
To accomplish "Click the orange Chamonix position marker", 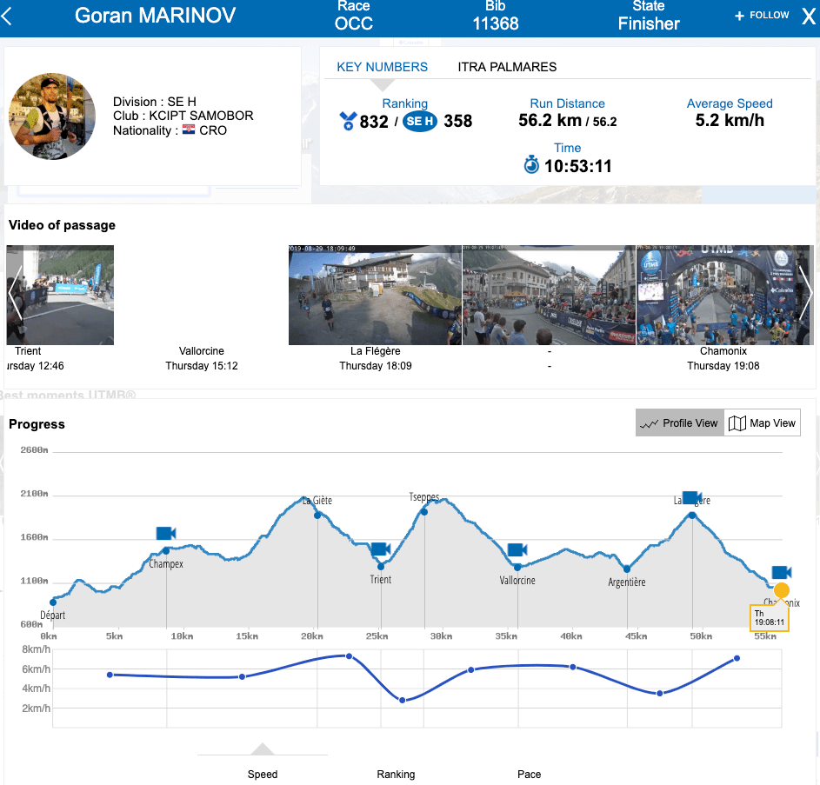I will point(781,590).
